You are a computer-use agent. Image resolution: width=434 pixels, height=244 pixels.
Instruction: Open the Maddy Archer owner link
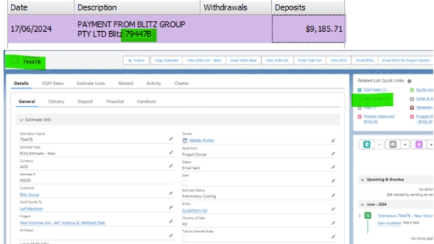[x=201, y=140]
